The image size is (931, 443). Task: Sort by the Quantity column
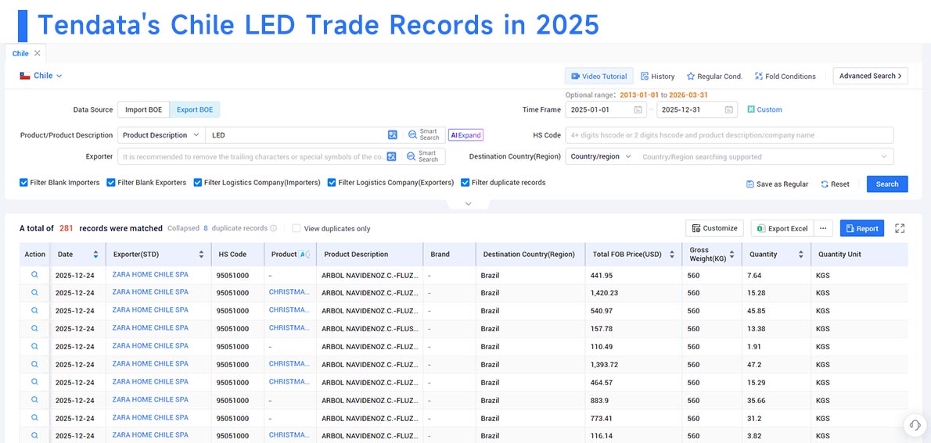800,255
